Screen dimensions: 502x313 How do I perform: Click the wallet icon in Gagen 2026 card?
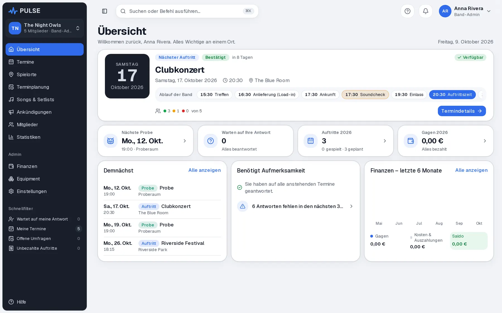pos(411,141)
